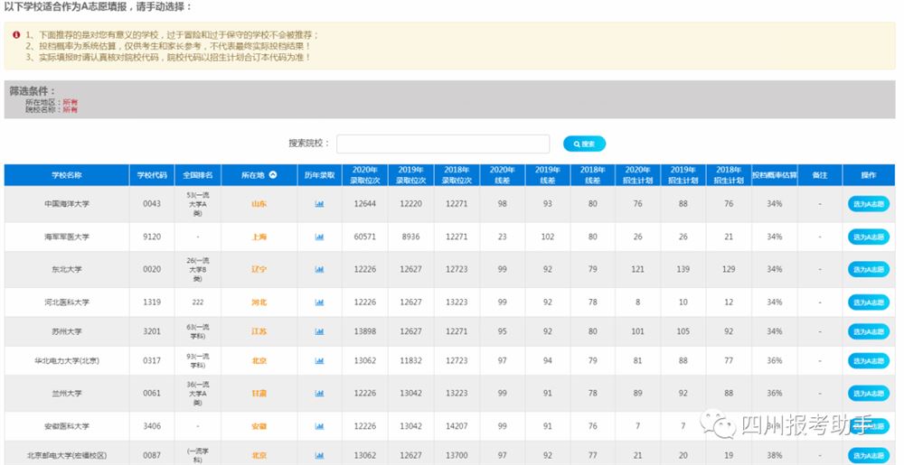The height and width of the screenshot is (465, 904).
Task: Click the 学校名称 column header
Action: [66, 175]
